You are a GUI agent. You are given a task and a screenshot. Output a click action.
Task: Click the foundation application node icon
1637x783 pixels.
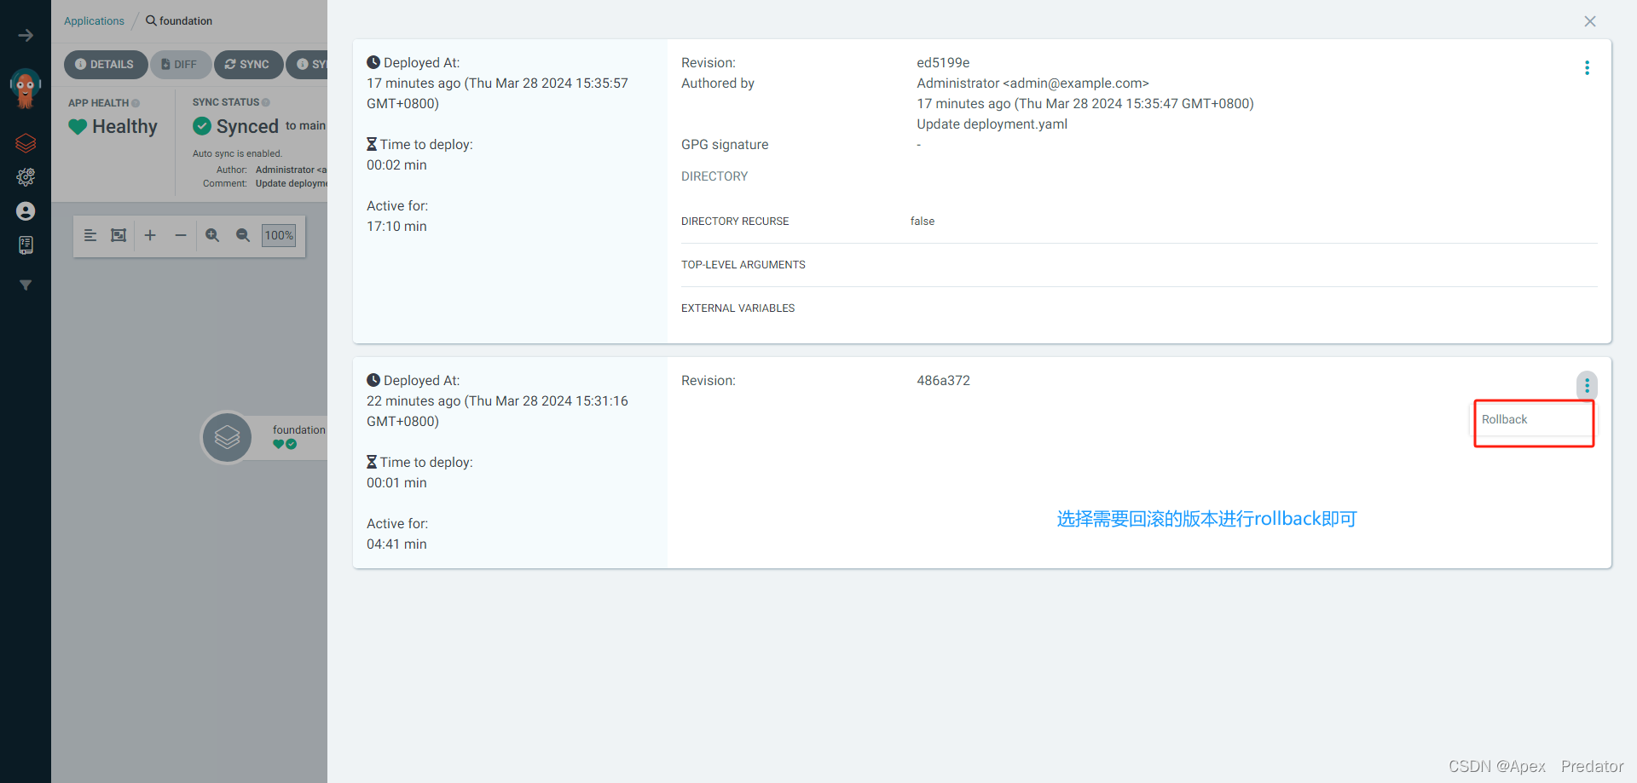(x=227, y=438)
